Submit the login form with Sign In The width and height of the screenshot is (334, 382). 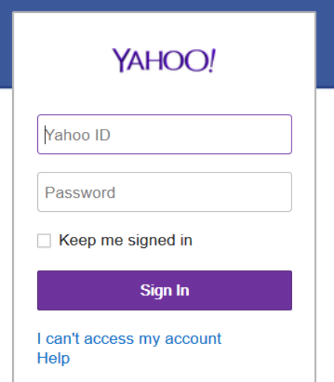(x=164, y=290)
